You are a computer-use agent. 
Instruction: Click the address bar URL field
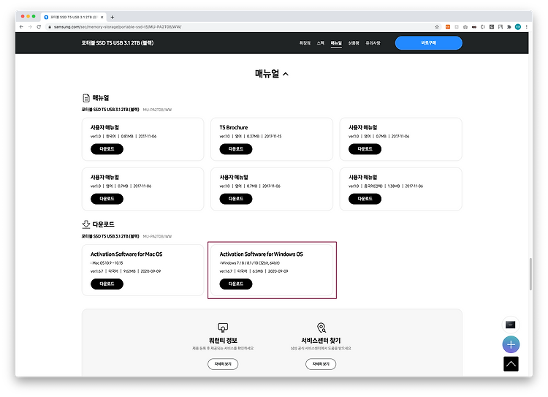241,27
